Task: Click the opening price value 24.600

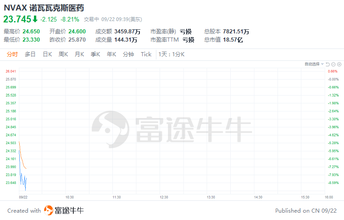Action: click(x=77, y=32)
